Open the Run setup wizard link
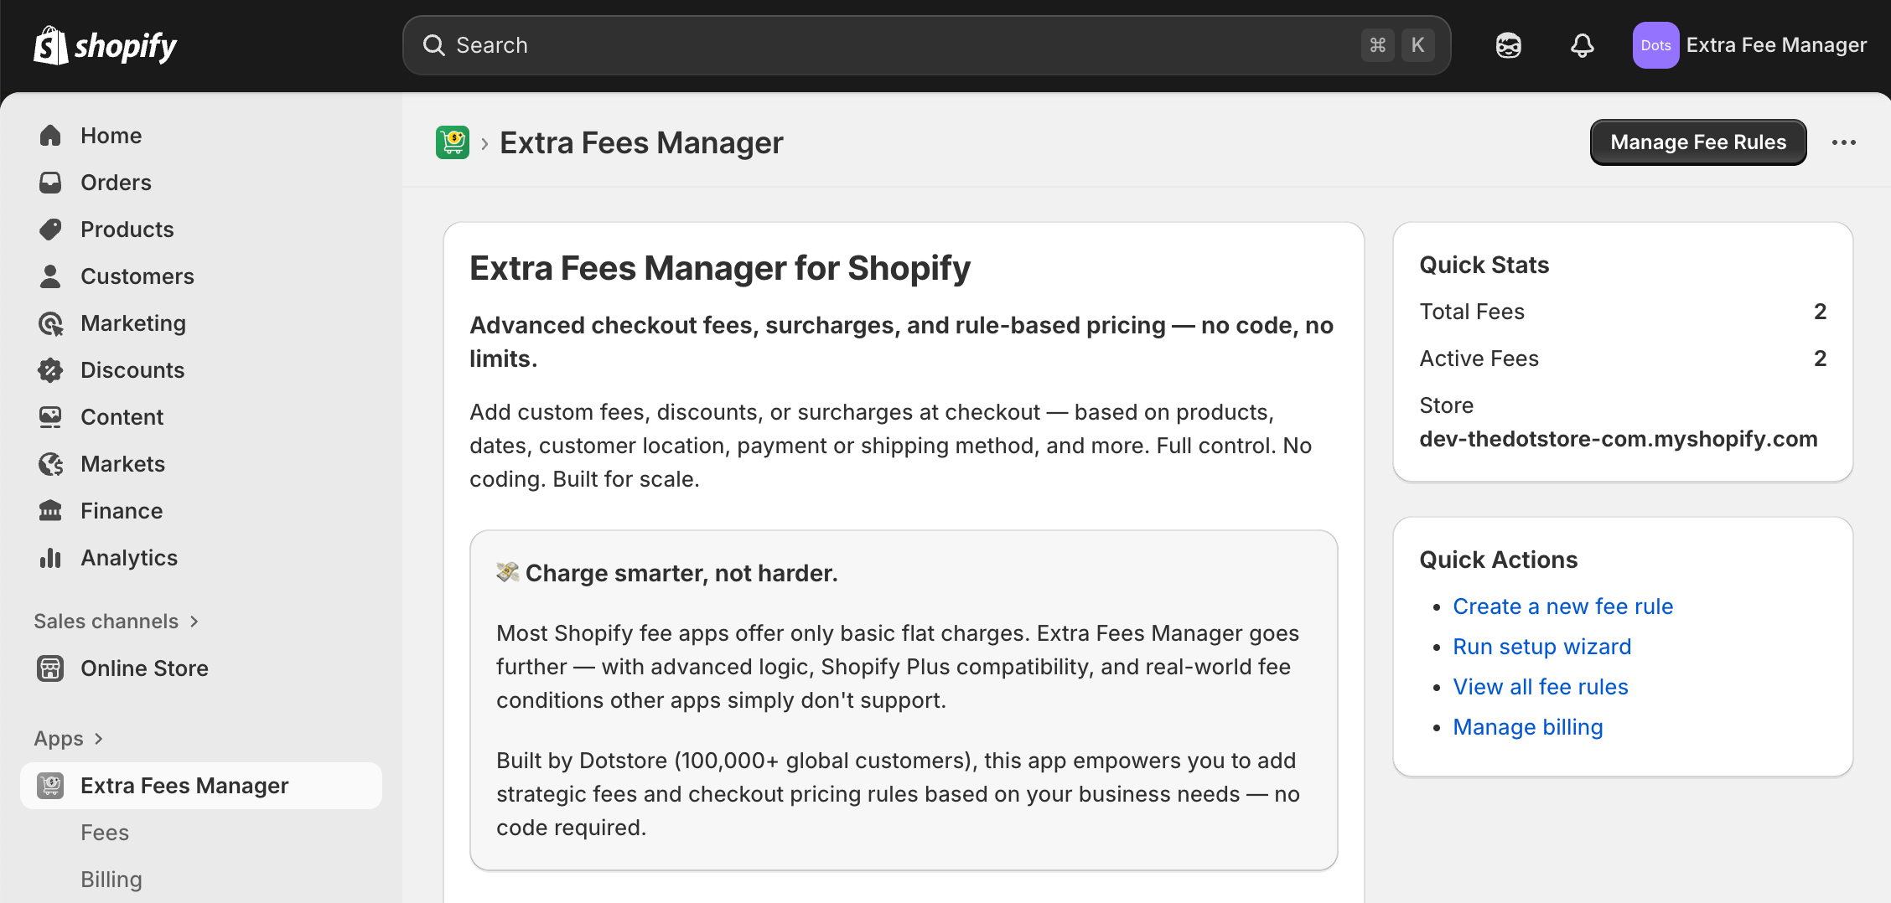The width and height of the screenshot is (1891, 903). [1541, 647]
